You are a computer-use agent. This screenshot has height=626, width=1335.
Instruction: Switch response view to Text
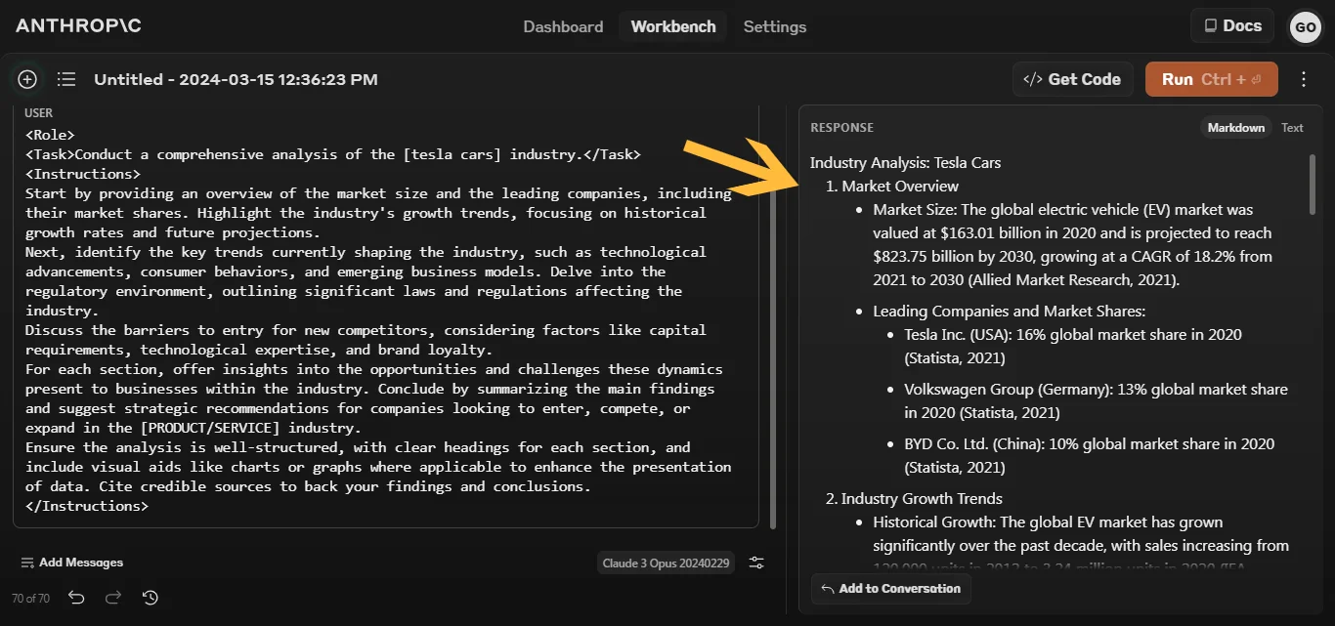1292,128
